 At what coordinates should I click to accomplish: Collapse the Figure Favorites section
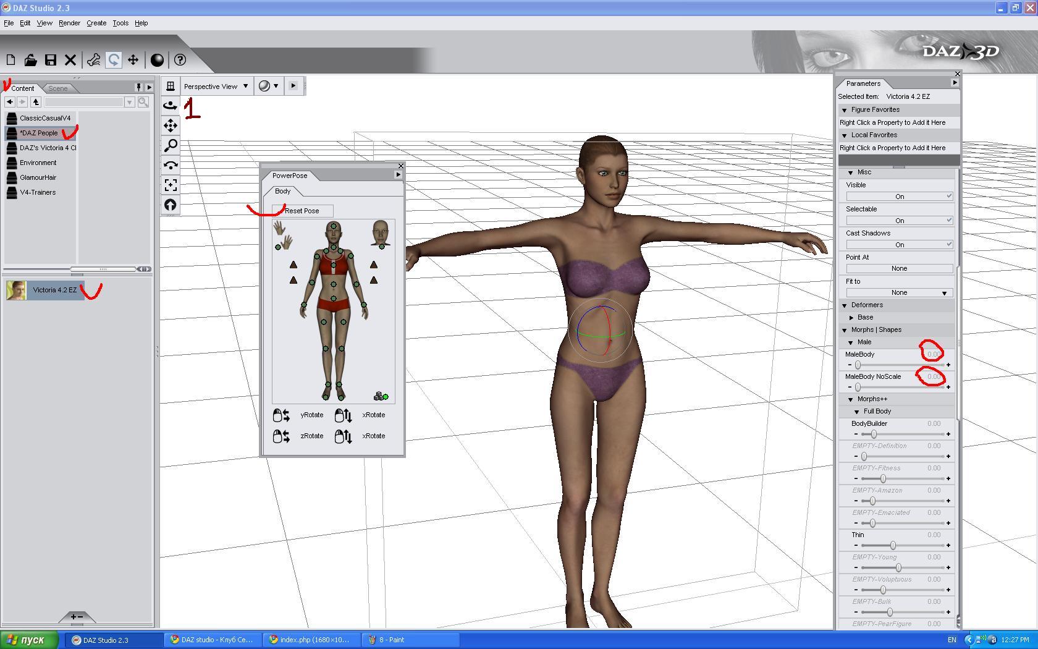844,110
